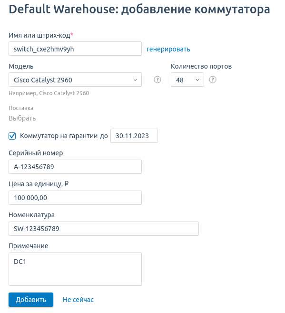Viewport: 285px width, 313px height.
Task: Click the help icon beside port count
Action: click(x=213, y=80)
